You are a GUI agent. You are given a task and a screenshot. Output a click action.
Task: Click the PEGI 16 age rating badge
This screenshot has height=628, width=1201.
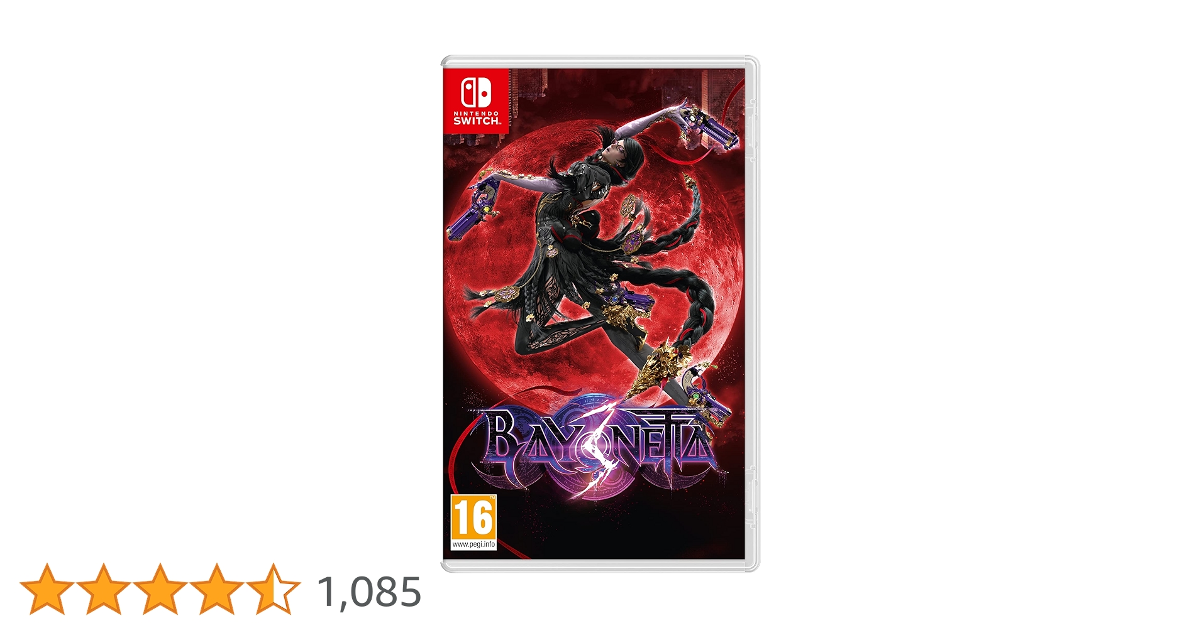coord(473,522)
